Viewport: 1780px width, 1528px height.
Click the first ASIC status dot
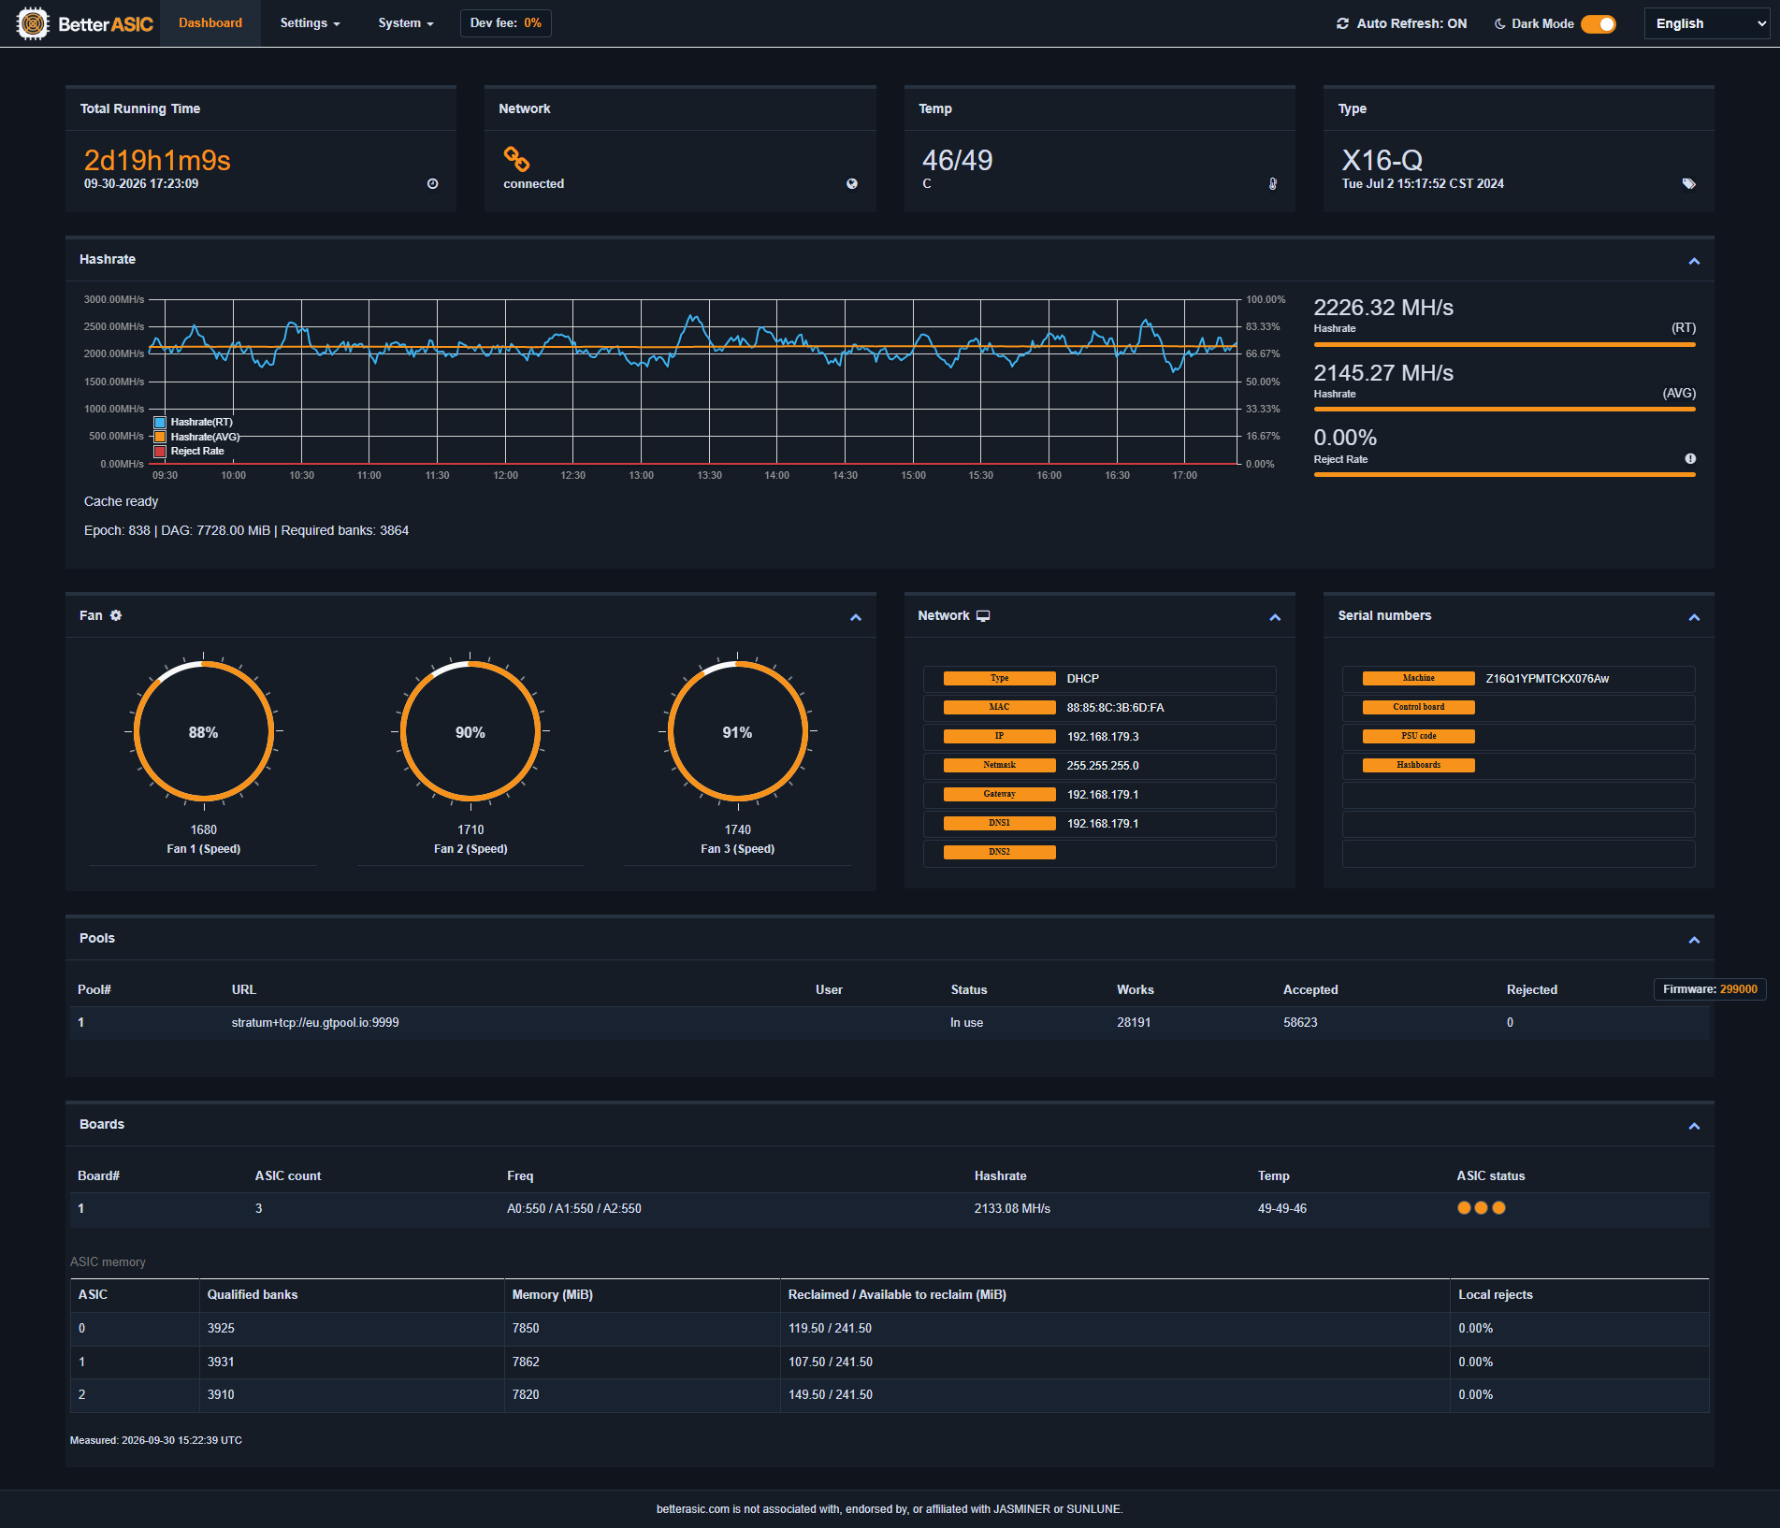(x=1464, y=1208)
